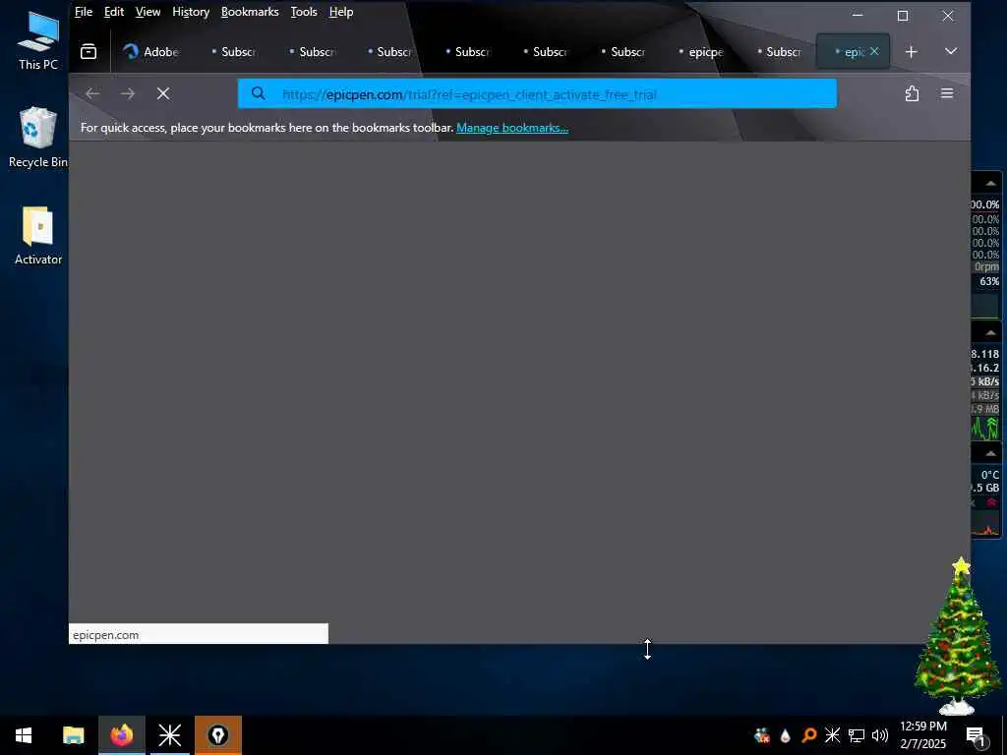The image size is (1007, 755).
Task: Open Epic Pen from the taskbar
Action: (x=218, y=735)
